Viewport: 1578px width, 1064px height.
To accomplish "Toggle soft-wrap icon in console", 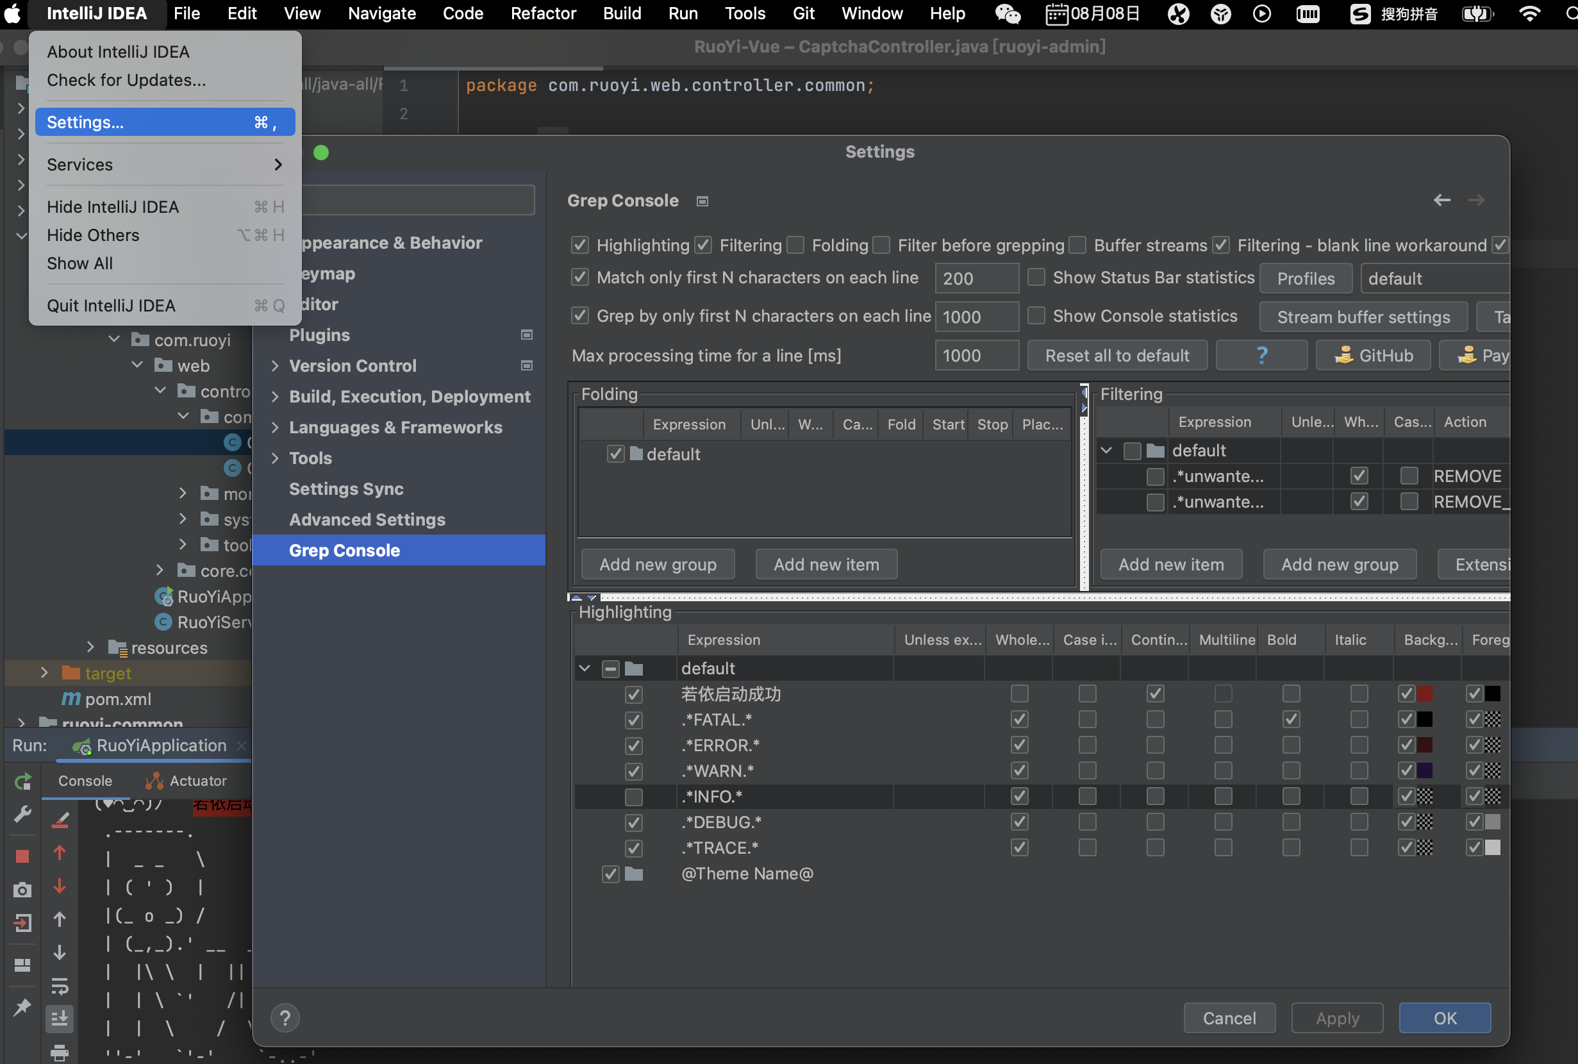I will point(60,985).
